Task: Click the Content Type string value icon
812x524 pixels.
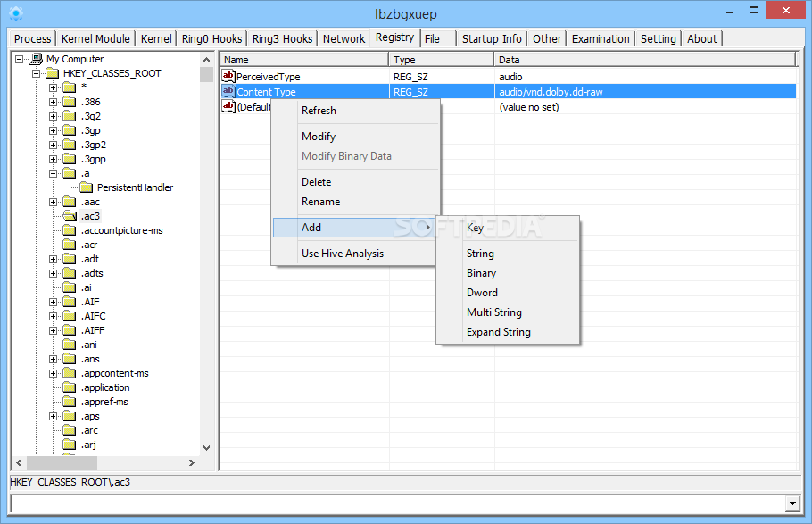Action: point(228,92)
